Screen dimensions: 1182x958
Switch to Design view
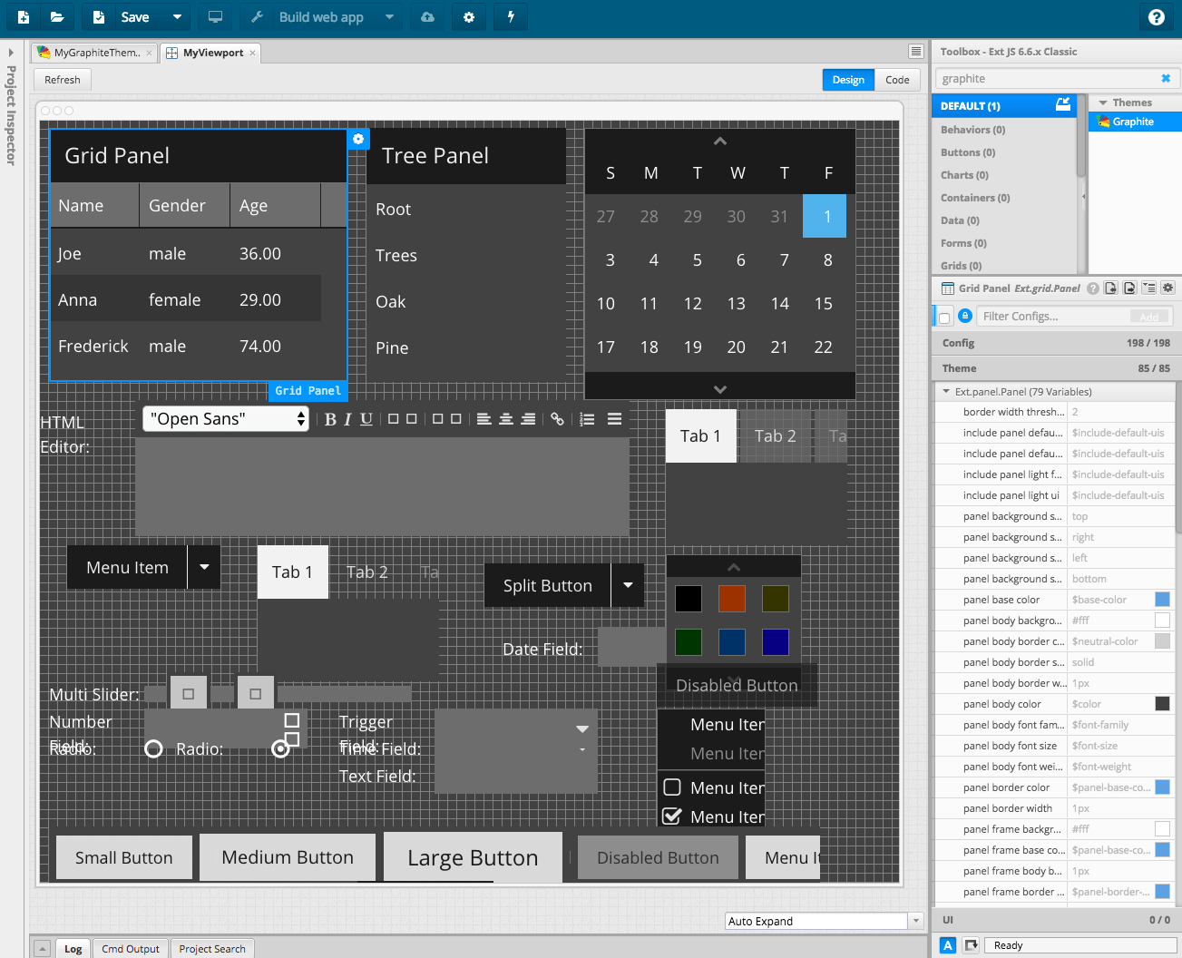coord(849,80)
